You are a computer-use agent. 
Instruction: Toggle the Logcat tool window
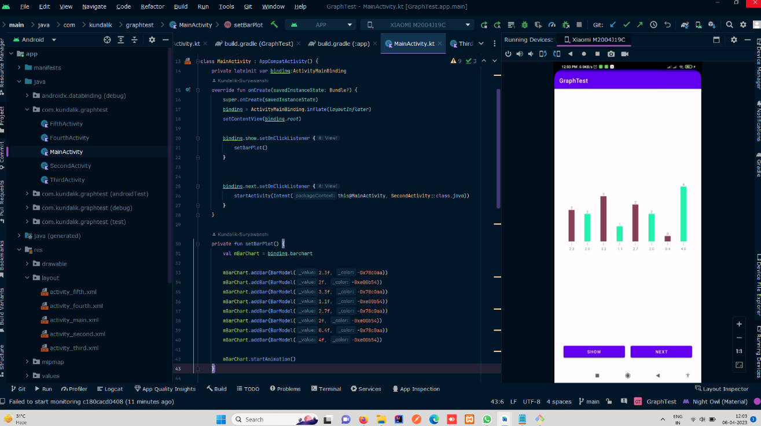[110, 389]
